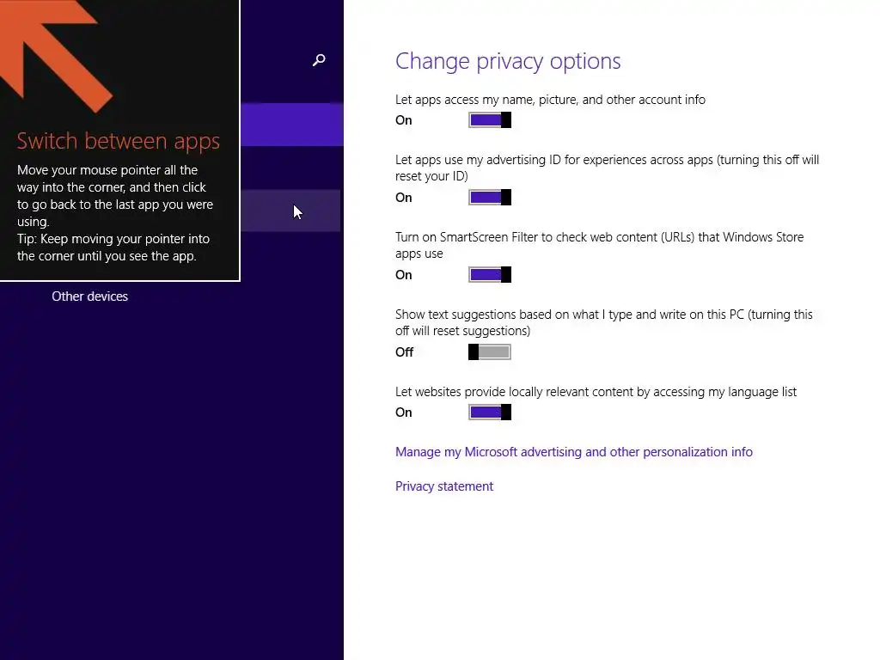Click the language list description text

coord(596,392)
